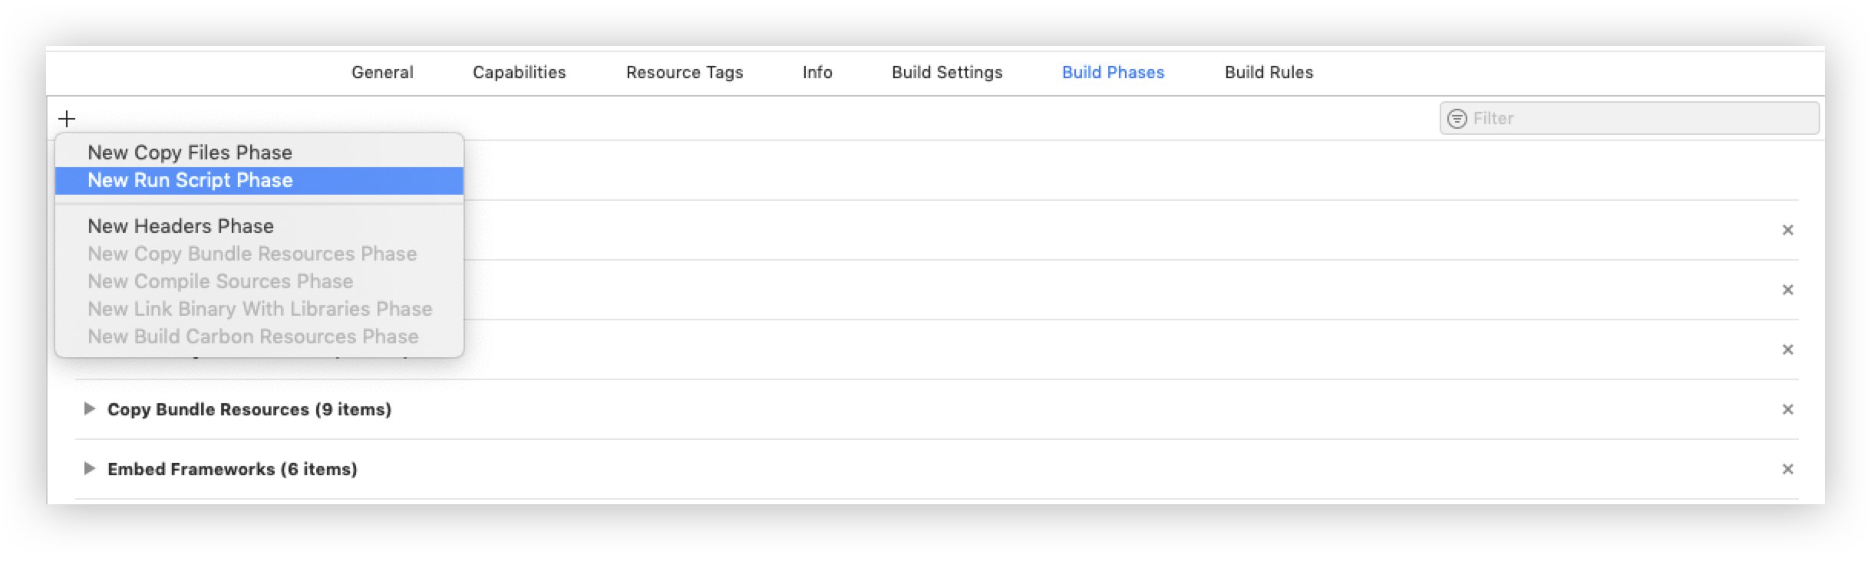This screenshot has width=1874, height=561.
Task: Open the Build Rules tab
Action: [1269, 72]
